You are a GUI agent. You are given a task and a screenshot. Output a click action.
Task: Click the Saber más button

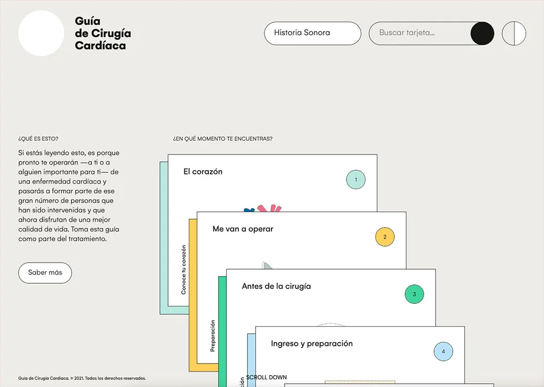45,273
